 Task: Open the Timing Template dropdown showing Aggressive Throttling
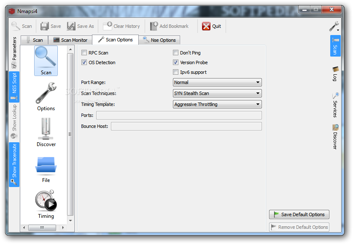tap(217, 104)
